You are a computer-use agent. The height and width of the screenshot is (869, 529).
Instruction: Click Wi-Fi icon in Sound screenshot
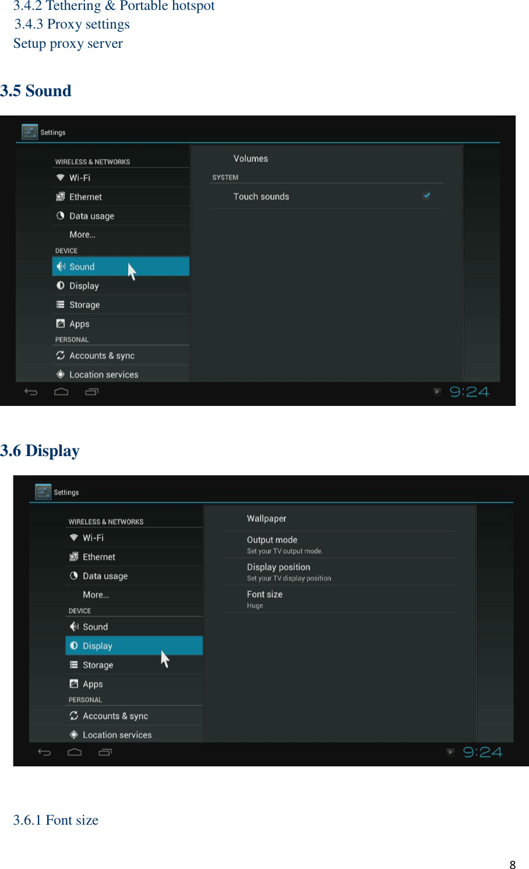pos(60,177)
